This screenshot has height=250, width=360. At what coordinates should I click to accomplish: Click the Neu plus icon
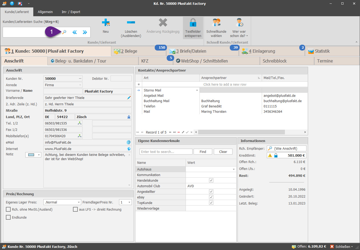point(106,23)
